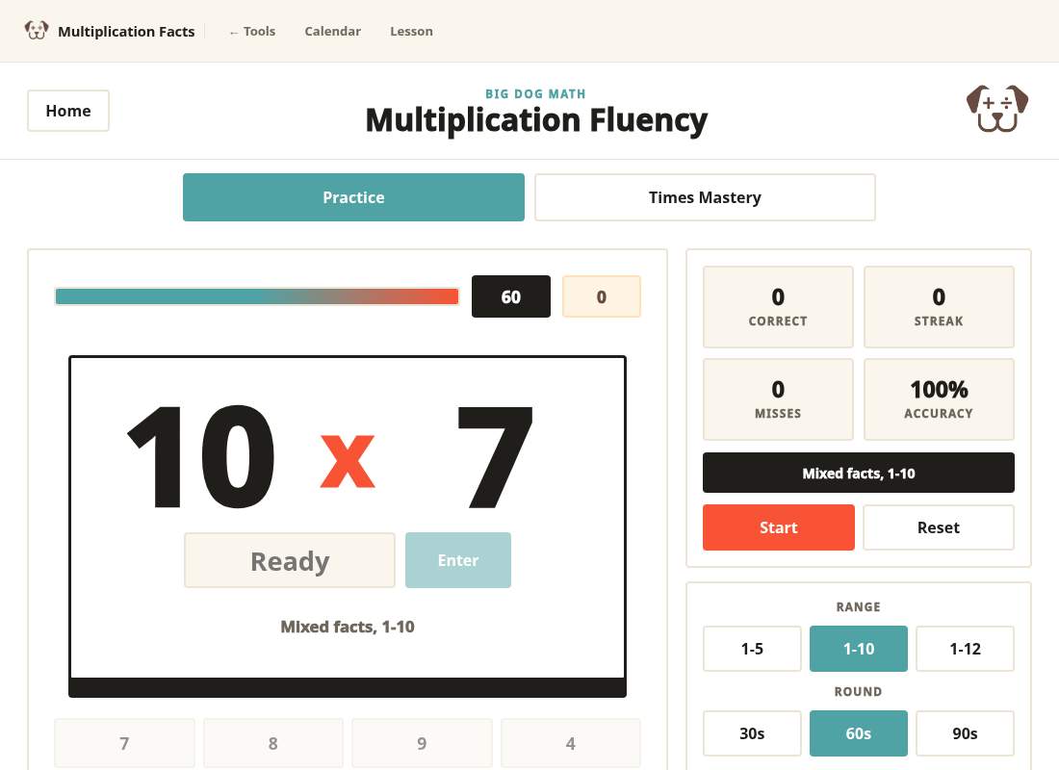The width and height of the screenshot is (1059, 770).
Task: Tap keypad digit 9
Action: coord(422,743)
